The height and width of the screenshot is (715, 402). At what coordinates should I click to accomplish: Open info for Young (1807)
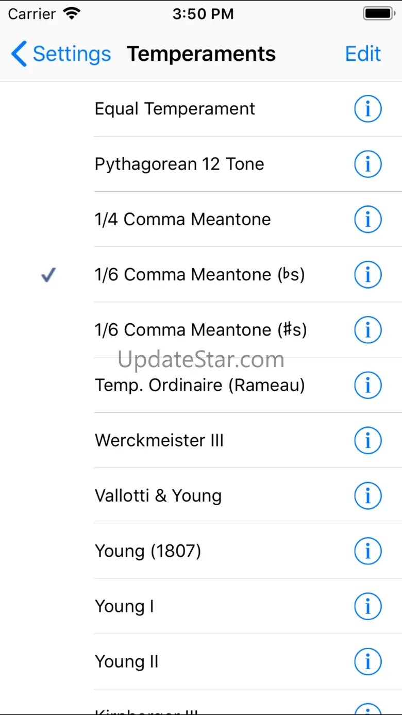coord(367,551)
